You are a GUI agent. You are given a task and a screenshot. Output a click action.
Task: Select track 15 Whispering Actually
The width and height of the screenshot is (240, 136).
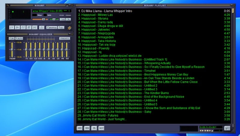click(x=154, y=63)
